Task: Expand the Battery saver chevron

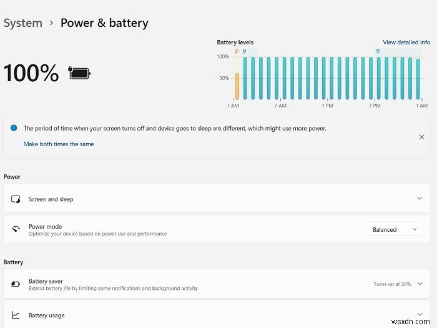Action: point(420,284)
